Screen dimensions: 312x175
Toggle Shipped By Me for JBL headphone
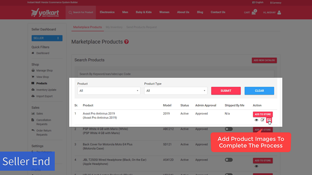(229, 160)
